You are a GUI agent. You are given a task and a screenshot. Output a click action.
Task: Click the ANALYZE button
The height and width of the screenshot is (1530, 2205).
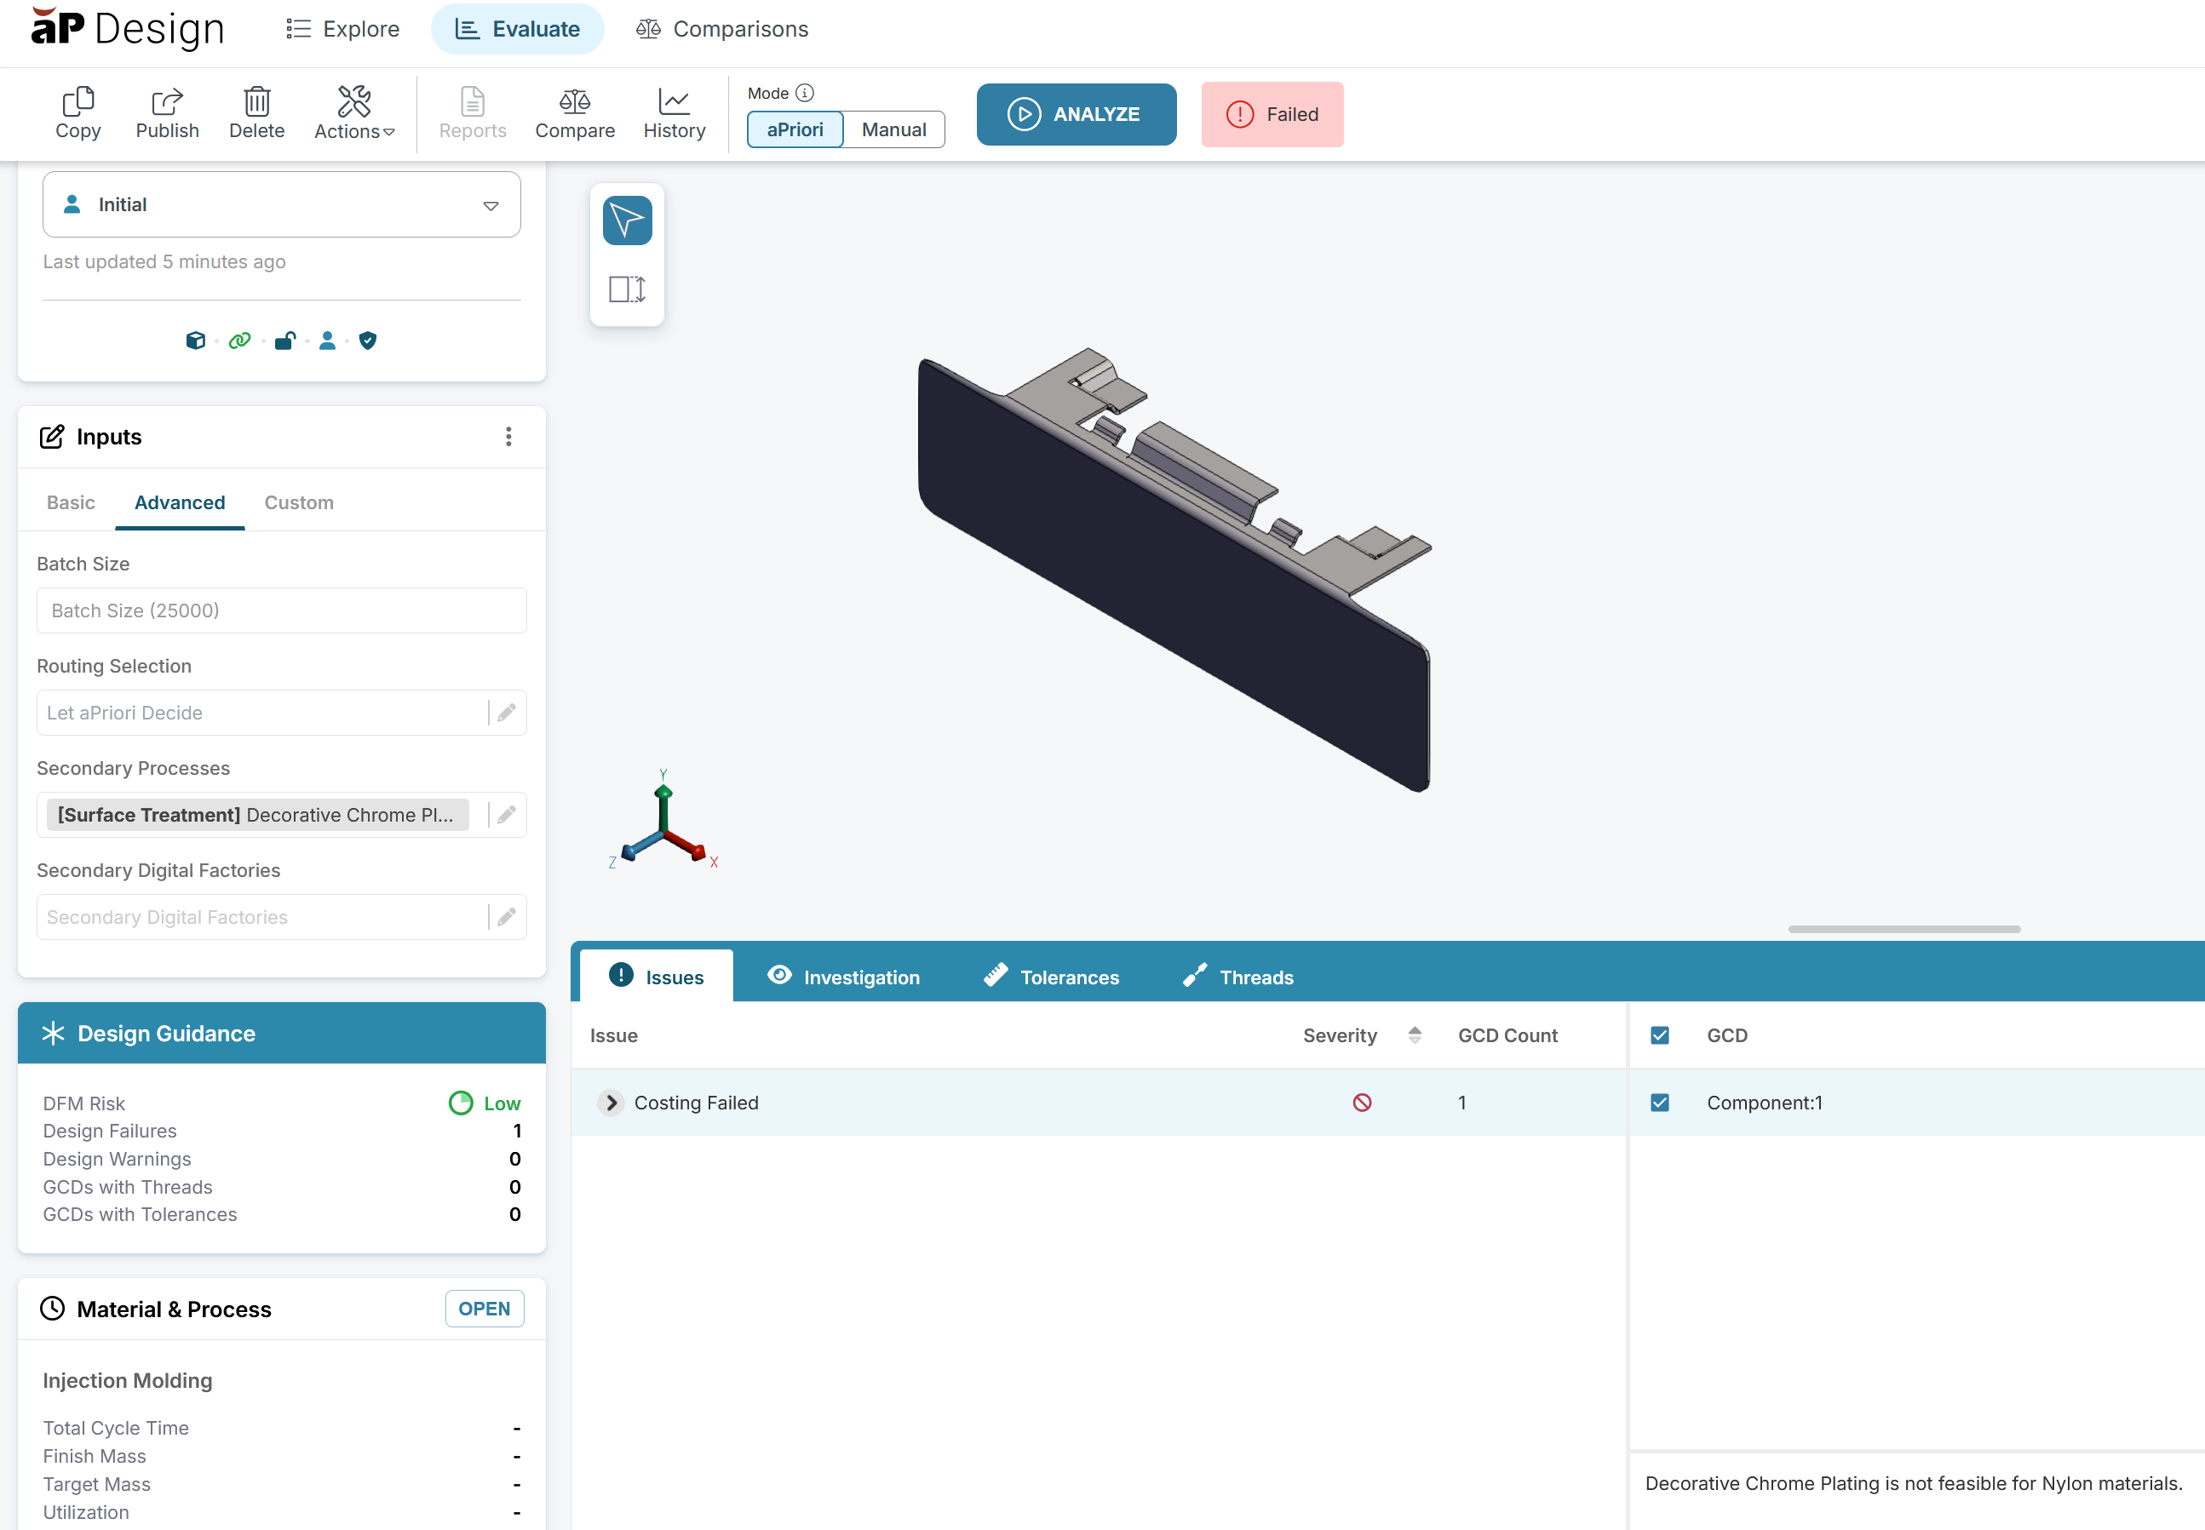[x=1076, y=114]
